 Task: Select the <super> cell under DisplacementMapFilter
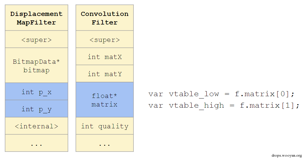tap(36, 39)
